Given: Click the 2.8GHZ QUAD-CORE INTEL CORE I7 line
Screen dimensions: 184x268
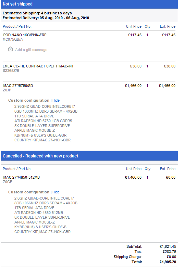Looking at the screenshot, I should [44, 198].
